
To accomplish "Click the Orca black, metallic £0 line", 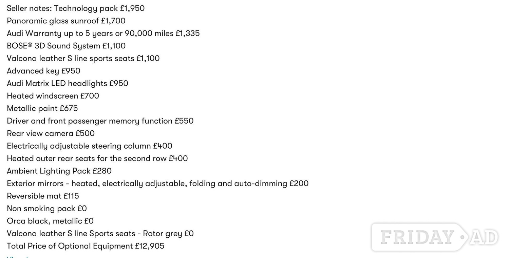I will [x=50, y=221].
